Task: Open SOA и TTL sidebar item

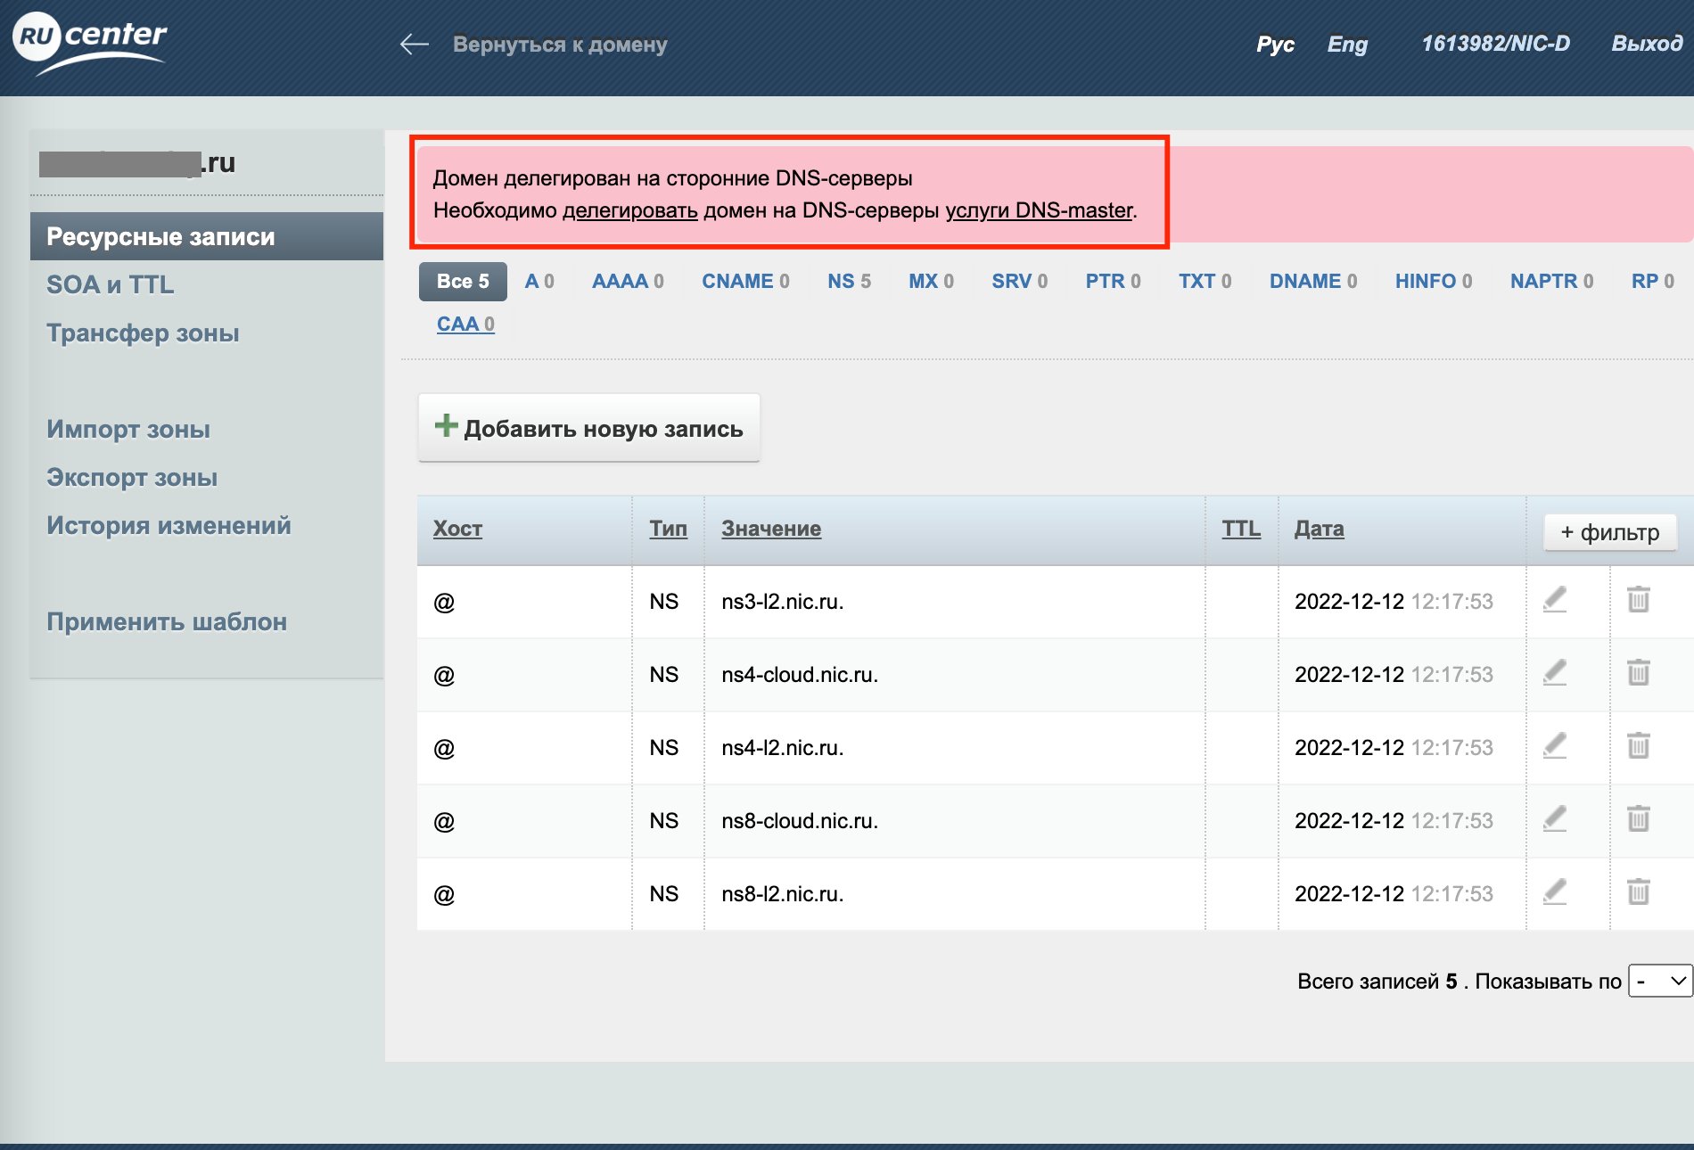Action: tap(111, 284)
